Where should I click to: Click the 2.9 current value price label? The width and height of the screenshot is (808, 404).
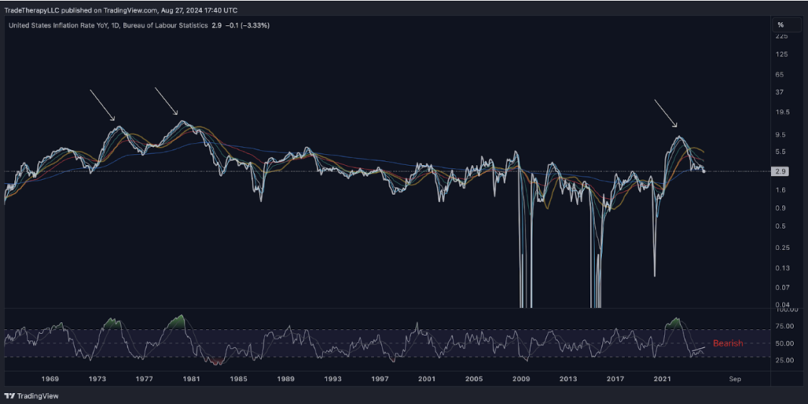click(x=781, y=171)
